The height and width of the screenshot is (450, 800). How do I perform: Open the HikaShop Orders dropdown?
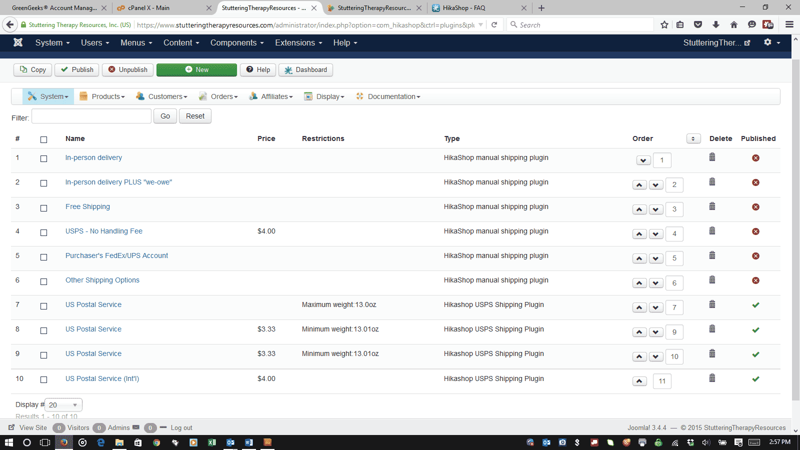tap(218, 96)
